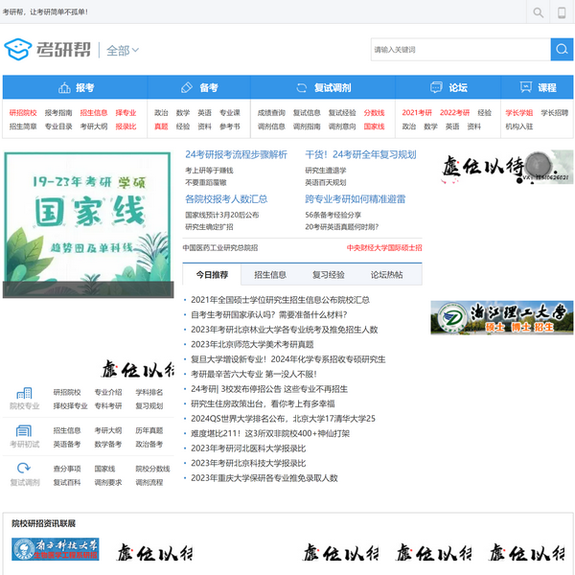Switch to the 论坛热帖 tab

(x=386, y=274)
